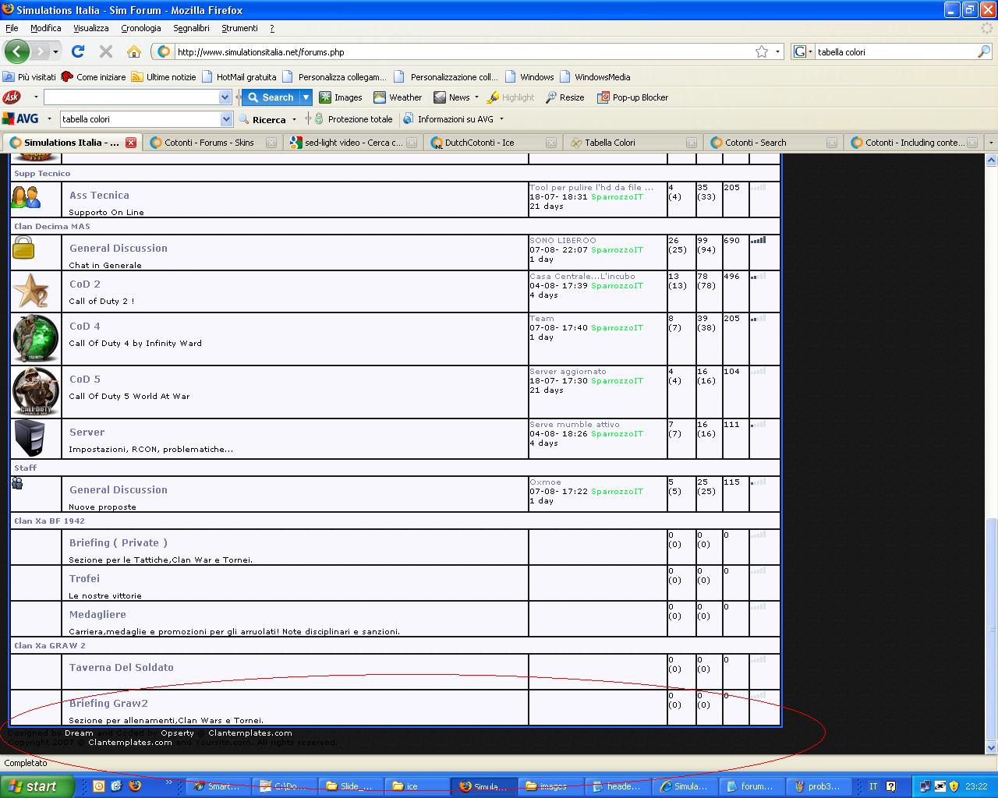
Task: Open the CoD 4 forum icon
Action: point(35,339)
